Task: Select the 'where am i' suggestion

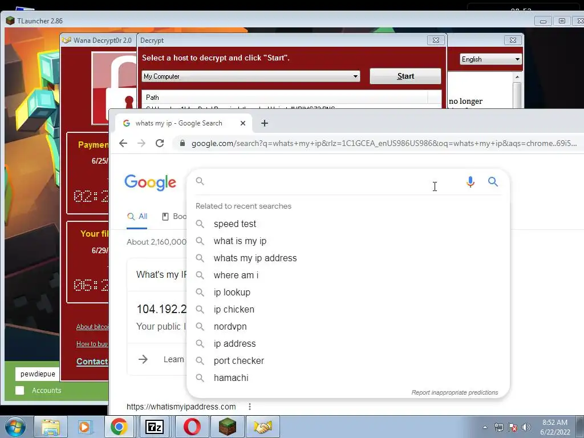Action: pyautogui.click(x=348, y=275)
